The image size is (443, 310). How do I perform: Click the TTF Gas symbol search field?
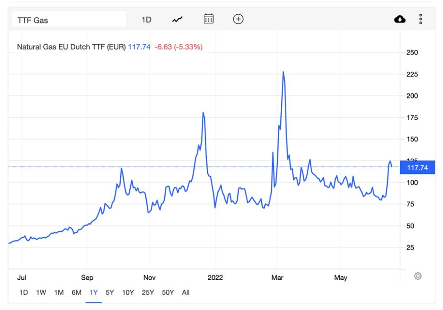[x=69, y=20]
